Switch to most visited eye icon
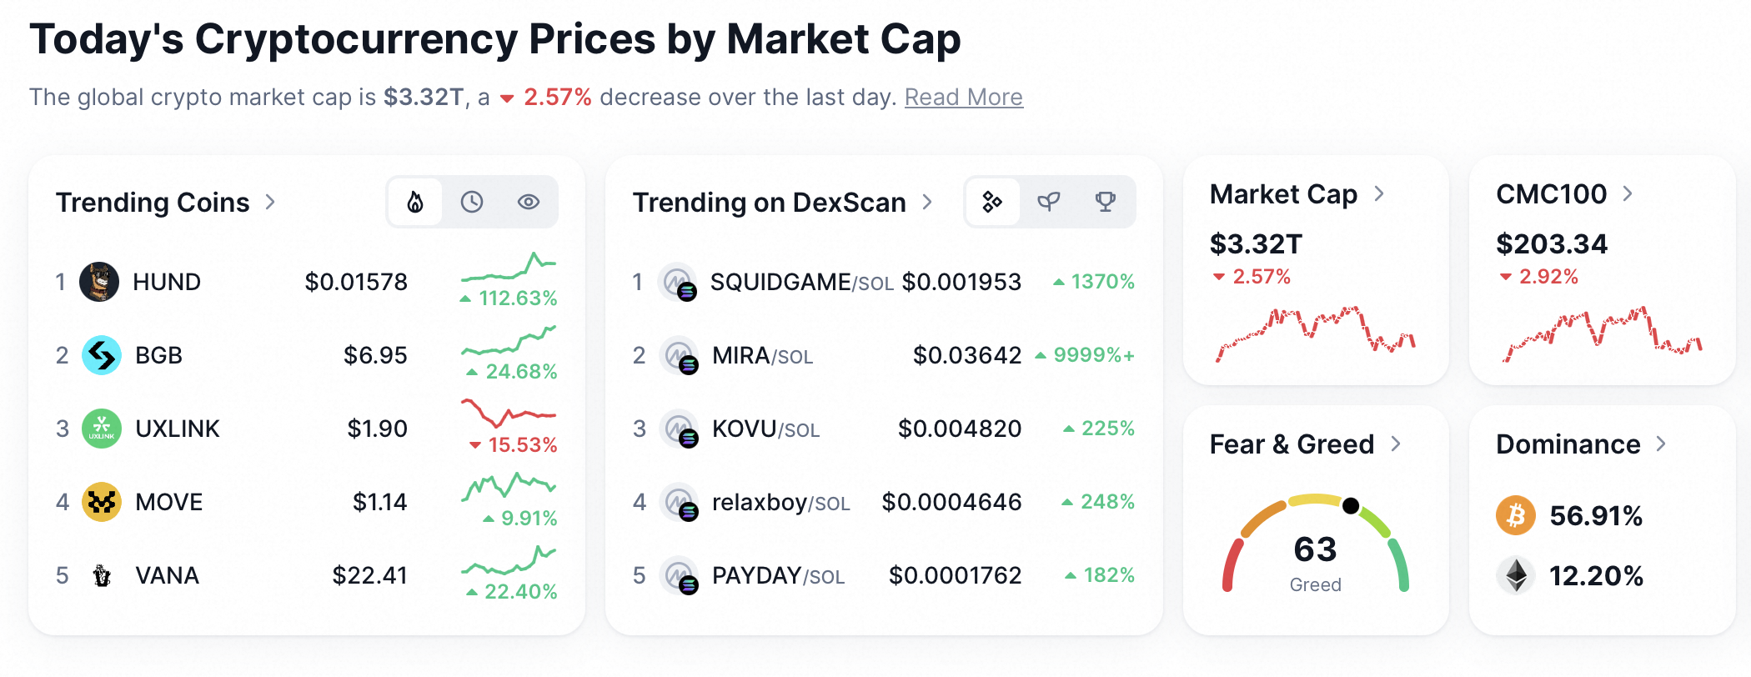The image size is (1751, 677). point(529,202)
